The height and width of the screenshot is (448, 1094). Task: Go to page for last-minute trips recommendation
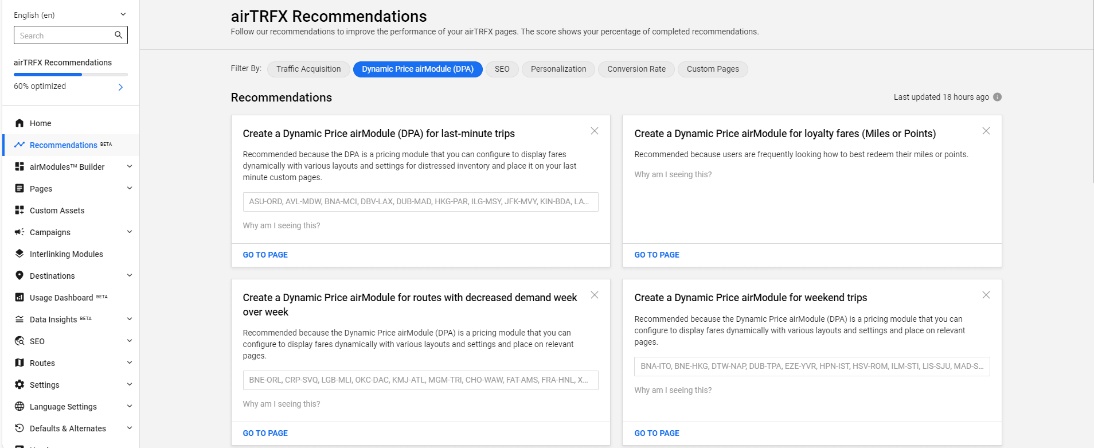265,255
